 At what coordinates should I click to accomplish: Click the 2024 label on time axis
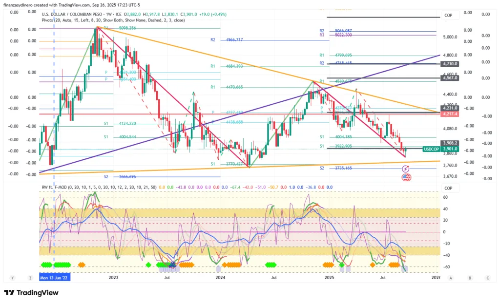pyautogui.click(x=220, y=278)
